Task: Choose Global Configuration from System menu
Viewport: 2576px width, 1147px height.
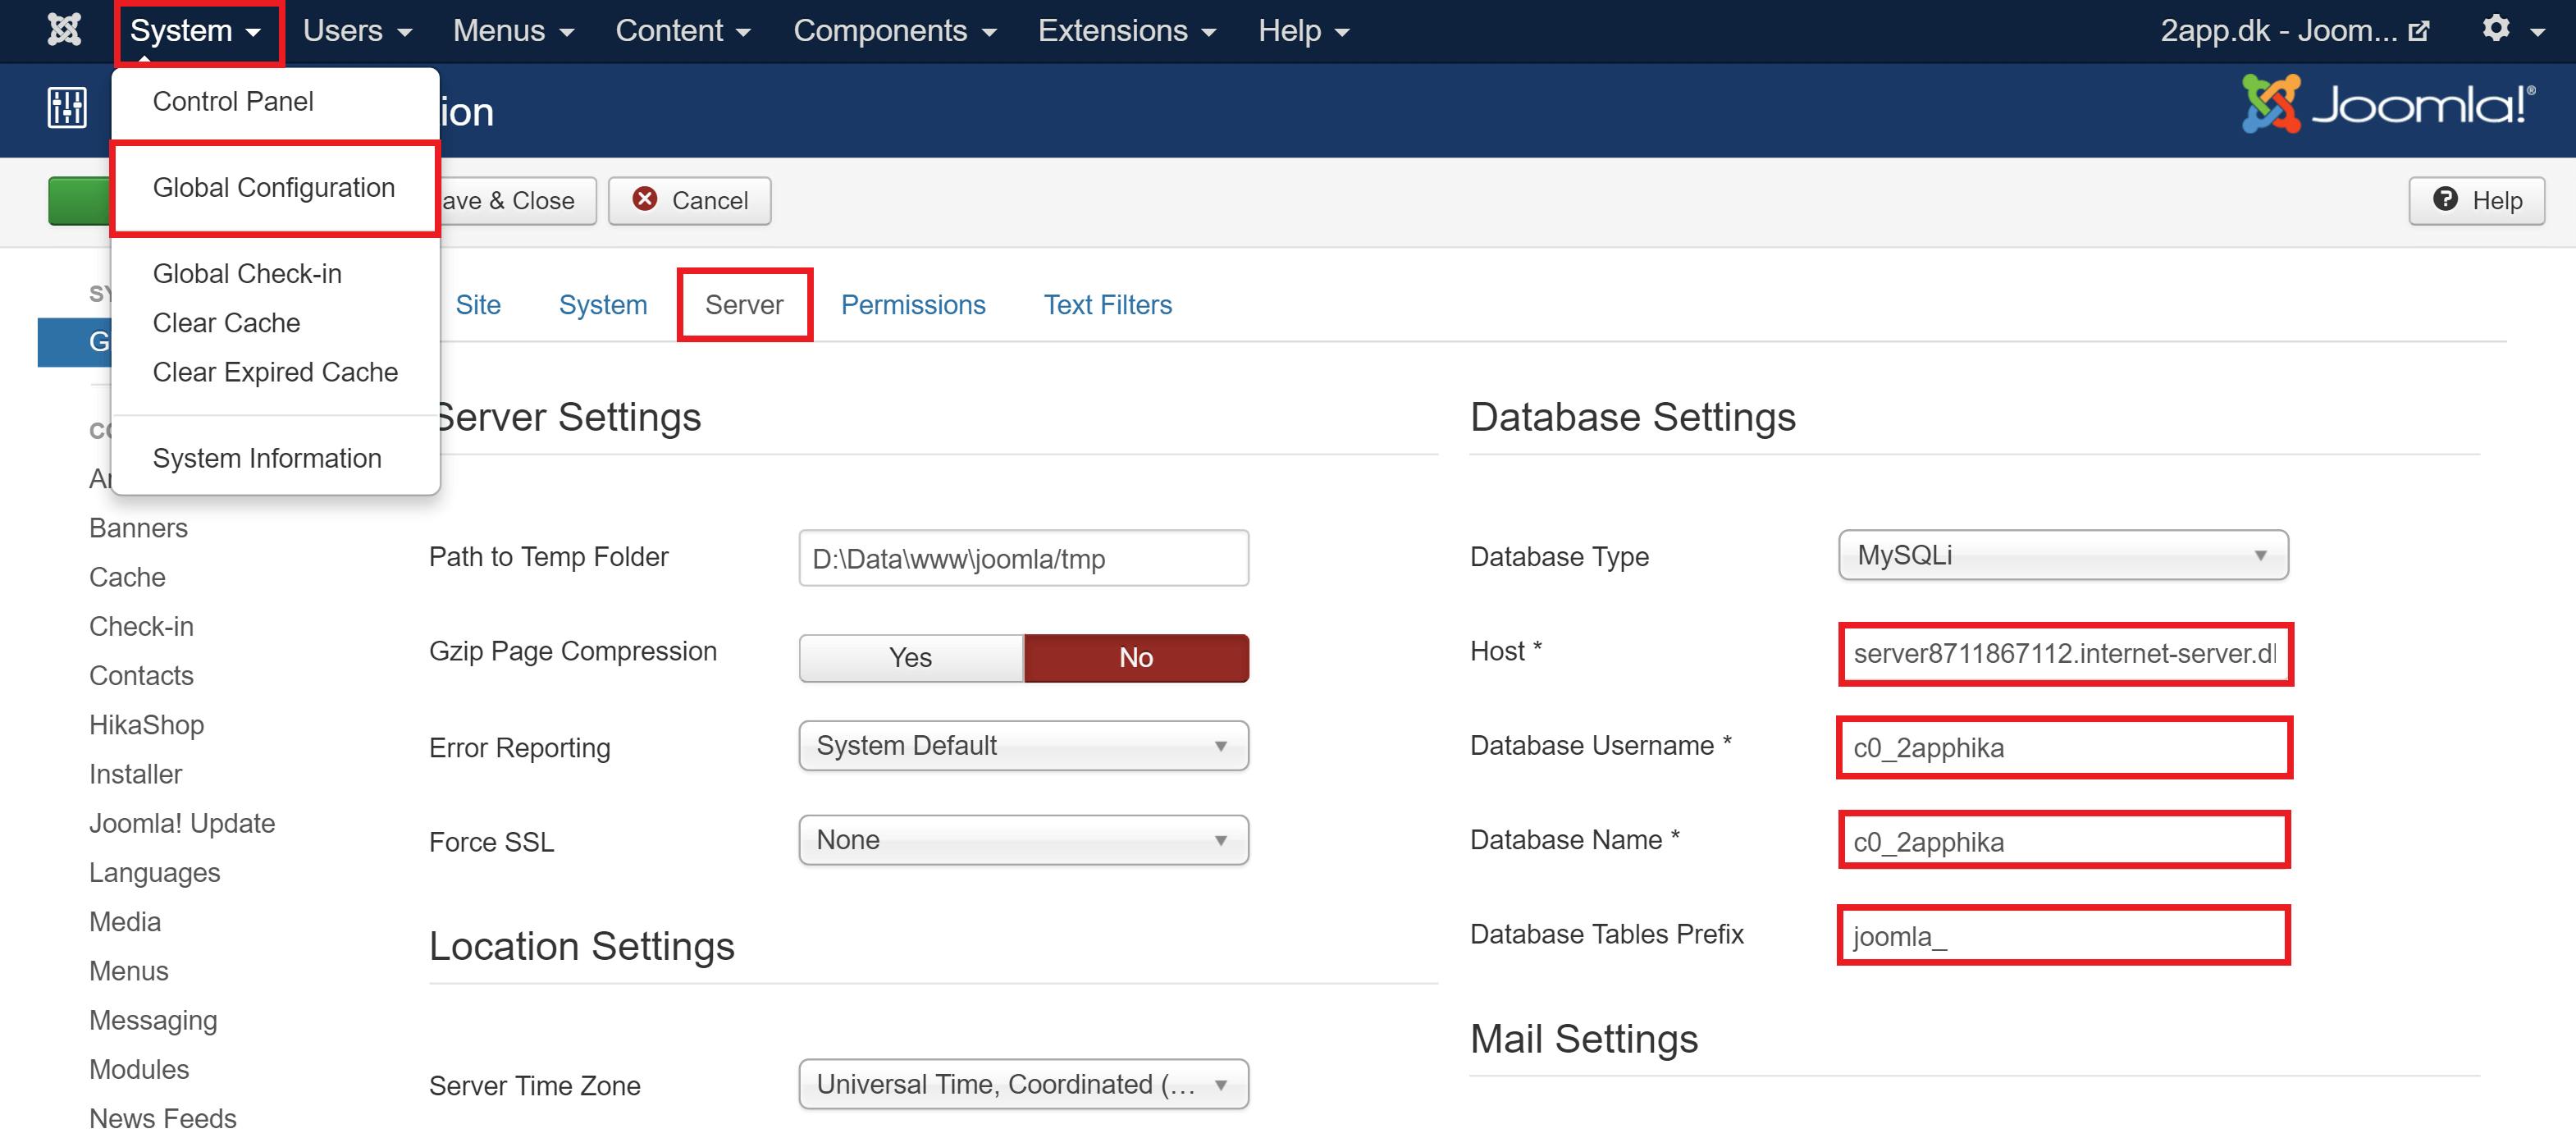Action: (x=274, y=187)
